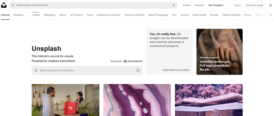Click Unsplash+ badge on purple marble photo

pos(109,90)
